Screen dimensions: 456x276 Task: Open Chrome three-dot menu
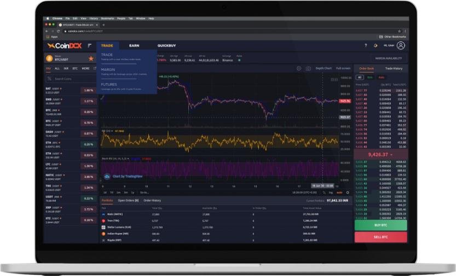pyautogui.click(x=405, y=31)
